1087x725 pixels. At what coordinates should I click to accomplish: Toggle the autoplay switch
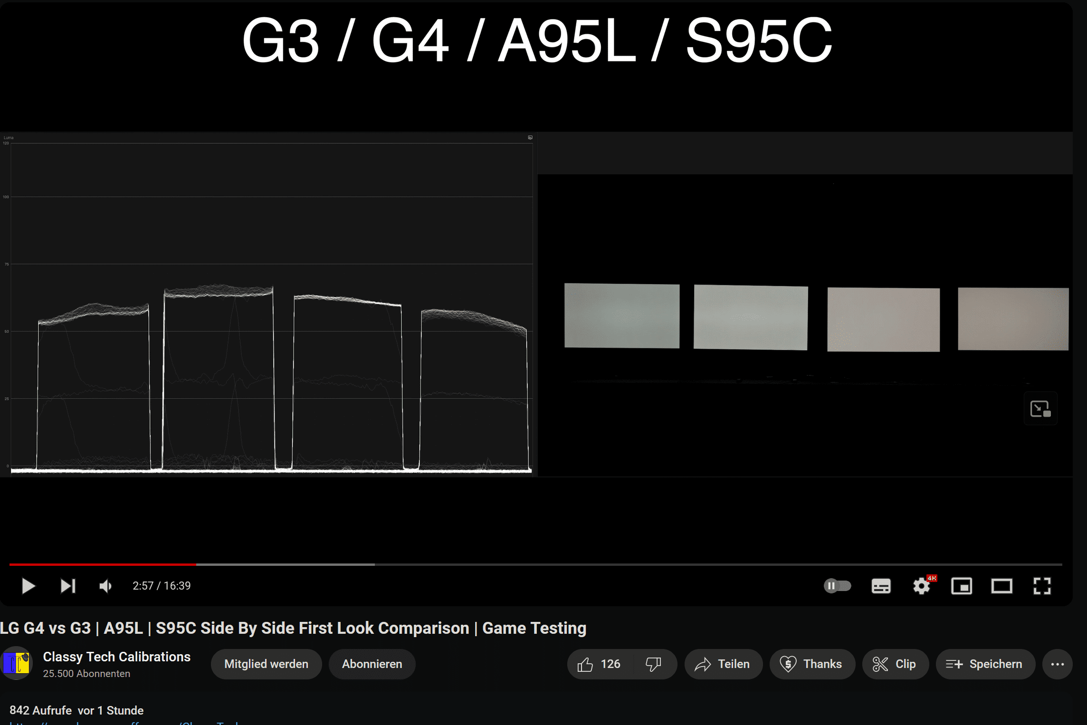coord(837,586)
